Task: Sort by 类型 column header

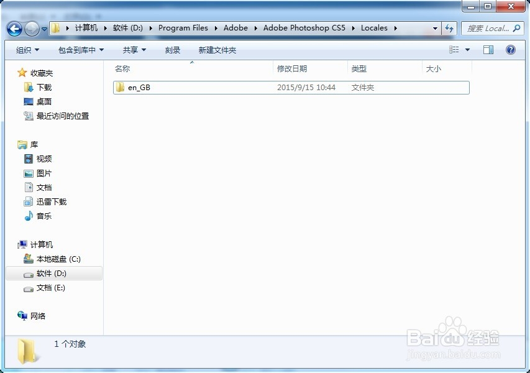Action: coord(359,68)
